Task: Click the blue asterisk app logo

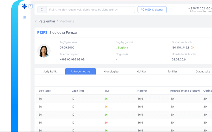Action: (x=25, y=6)
